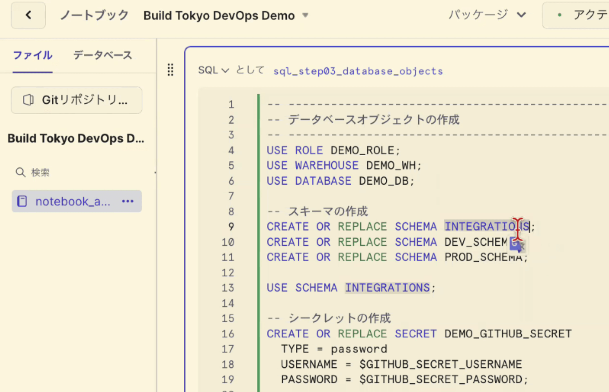Click the Gitリポジトリ button

[77, 100]
